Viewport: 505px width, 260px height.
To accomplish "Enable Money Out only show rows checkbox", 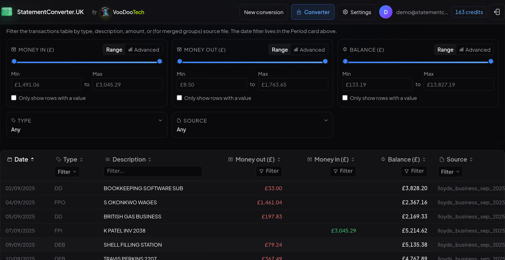I will 179,98.
